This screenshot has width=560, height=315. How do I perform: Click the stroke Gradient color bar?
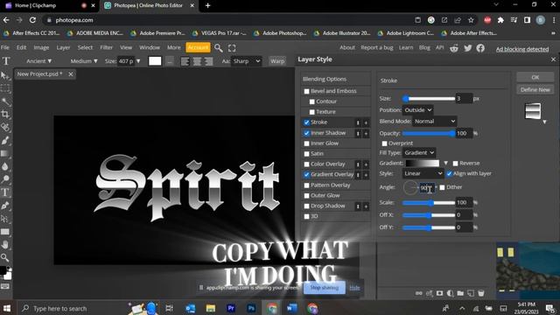[x=423, y=164]
